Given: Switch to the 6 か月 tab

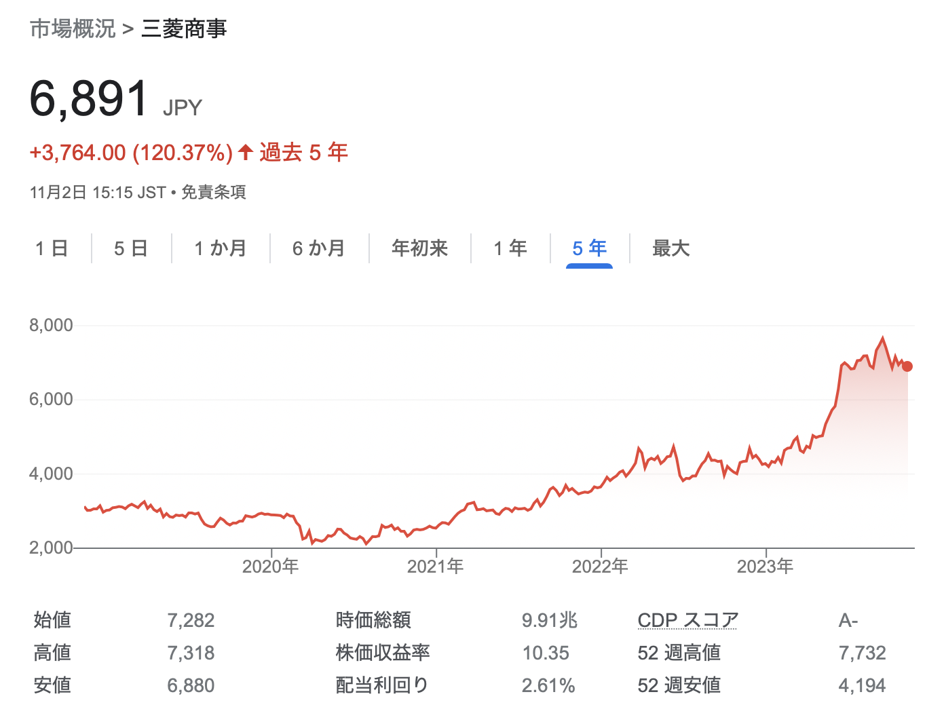Looking at the screenshot, I should [x=319, y=248].
